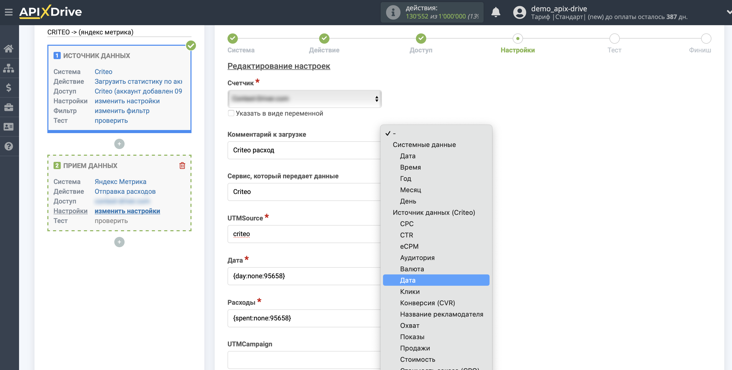Click receiver изменить настройки link
Screen dimensions: 732x370
[x=127, y=211]
